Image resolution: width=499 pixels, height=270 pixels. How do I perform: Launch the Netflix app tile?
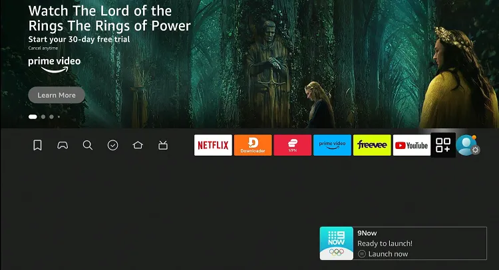[213, 145]
